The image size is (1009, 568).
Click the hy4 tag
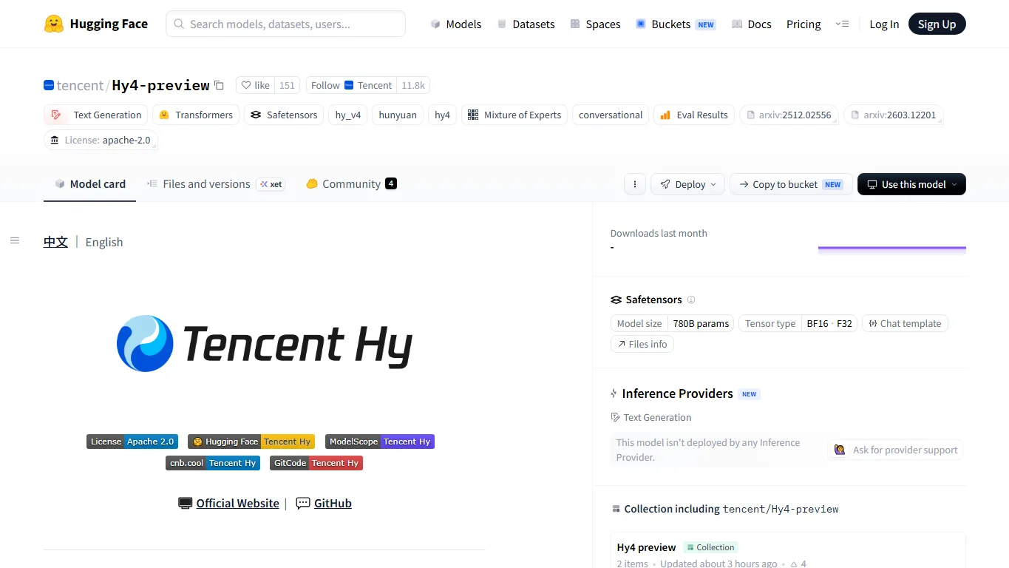pyautogui.click(x=442, y=115)
